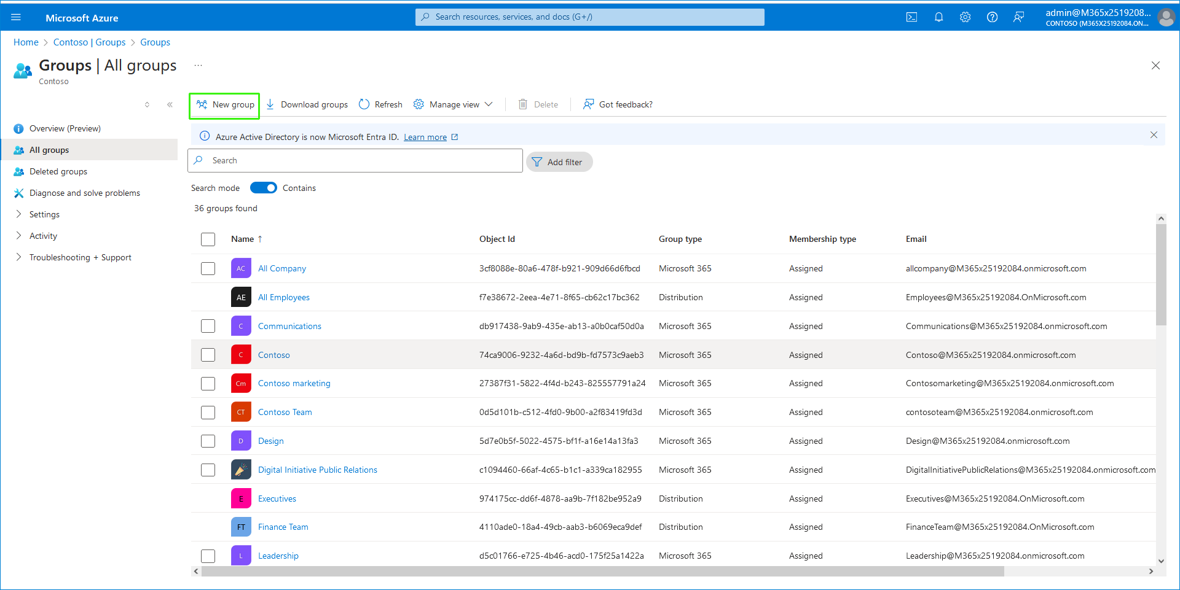Open the All Company group avatar
Viewport: 1180px width, 590px height.
(241, 268)
